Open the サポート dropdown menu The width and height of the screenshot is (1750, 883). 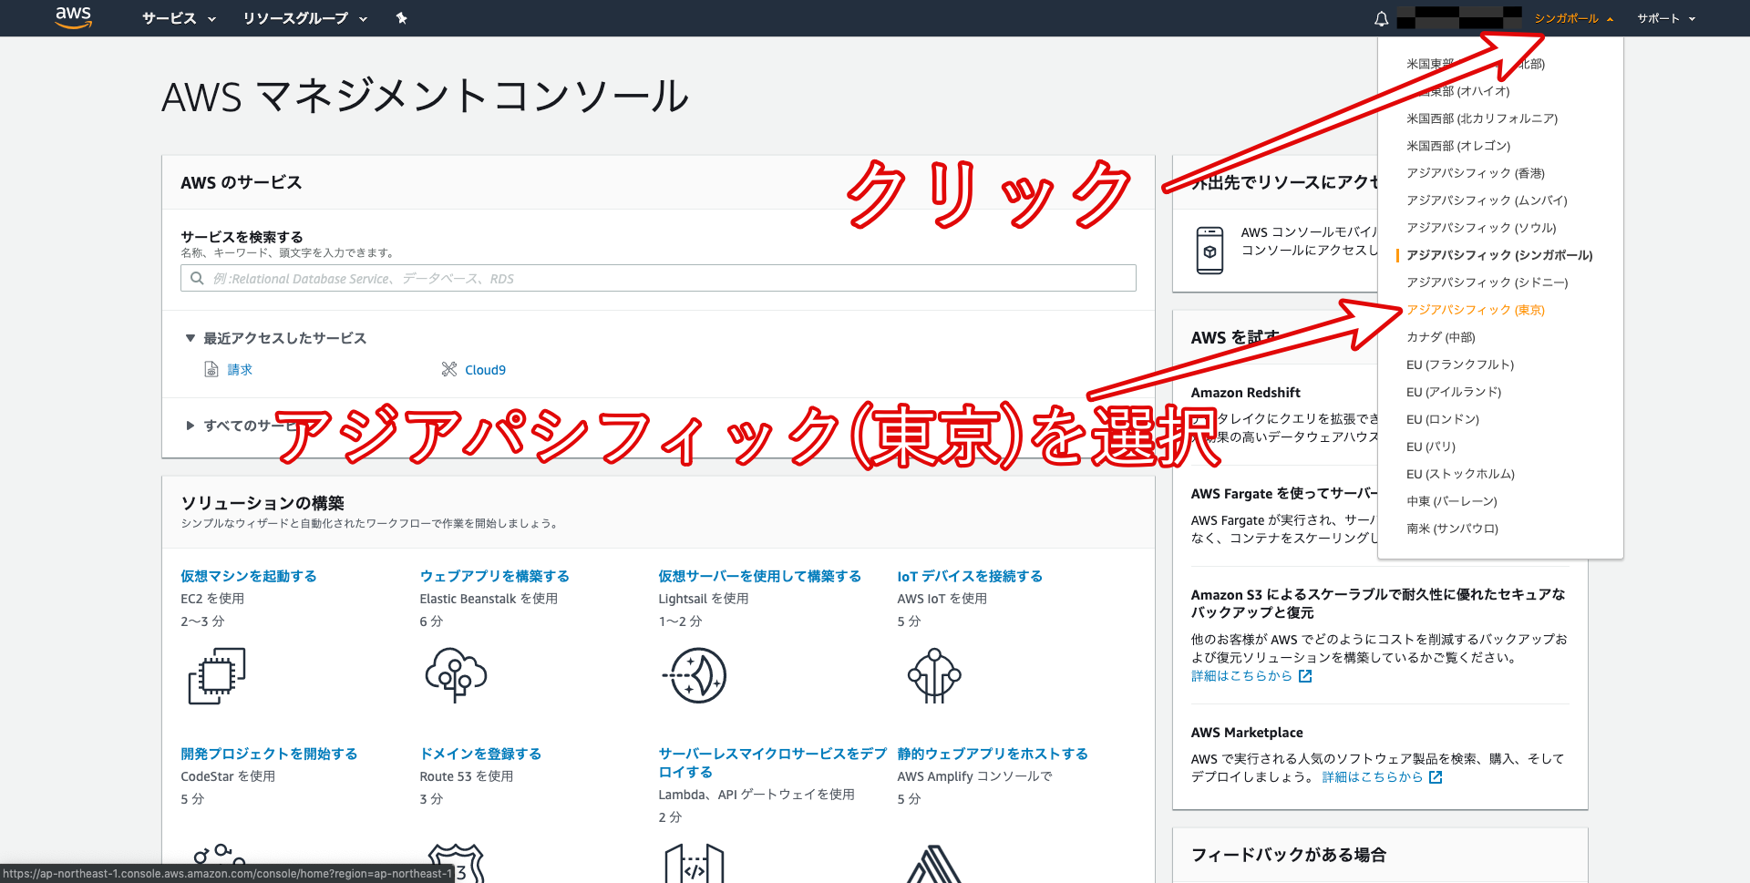[x=1665, y=18]
